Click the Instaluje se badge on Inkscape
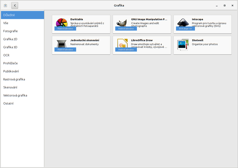The width and height of the screenshot is (238, 168). point(185,29)
